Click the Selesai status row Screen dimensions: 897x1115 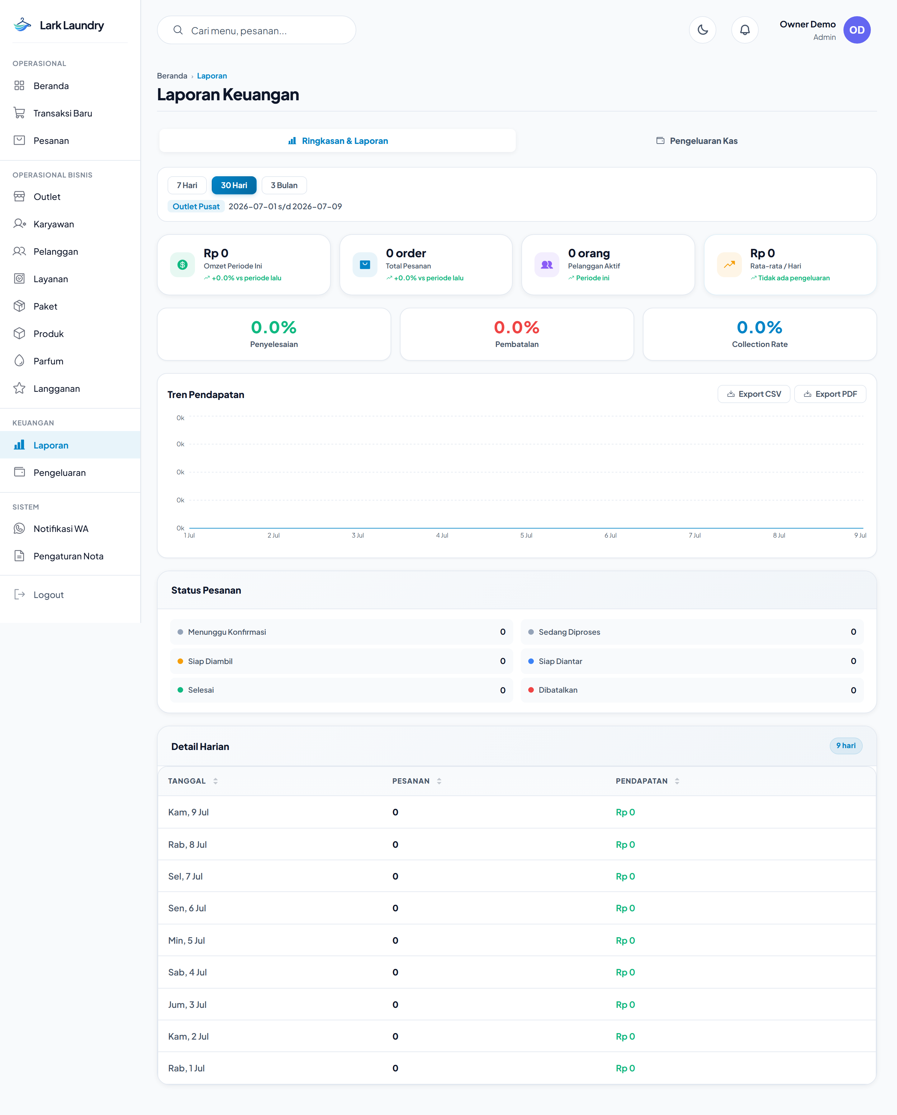(x=341, y=690)
